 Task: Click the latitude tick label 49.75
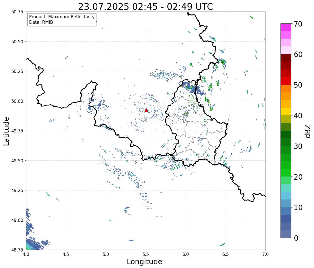[17, 131]
